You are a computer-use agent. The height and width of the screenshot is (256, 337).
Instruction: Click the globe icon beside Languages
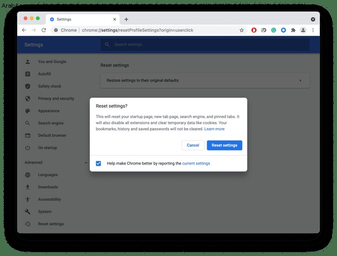(x=28, y=175)
